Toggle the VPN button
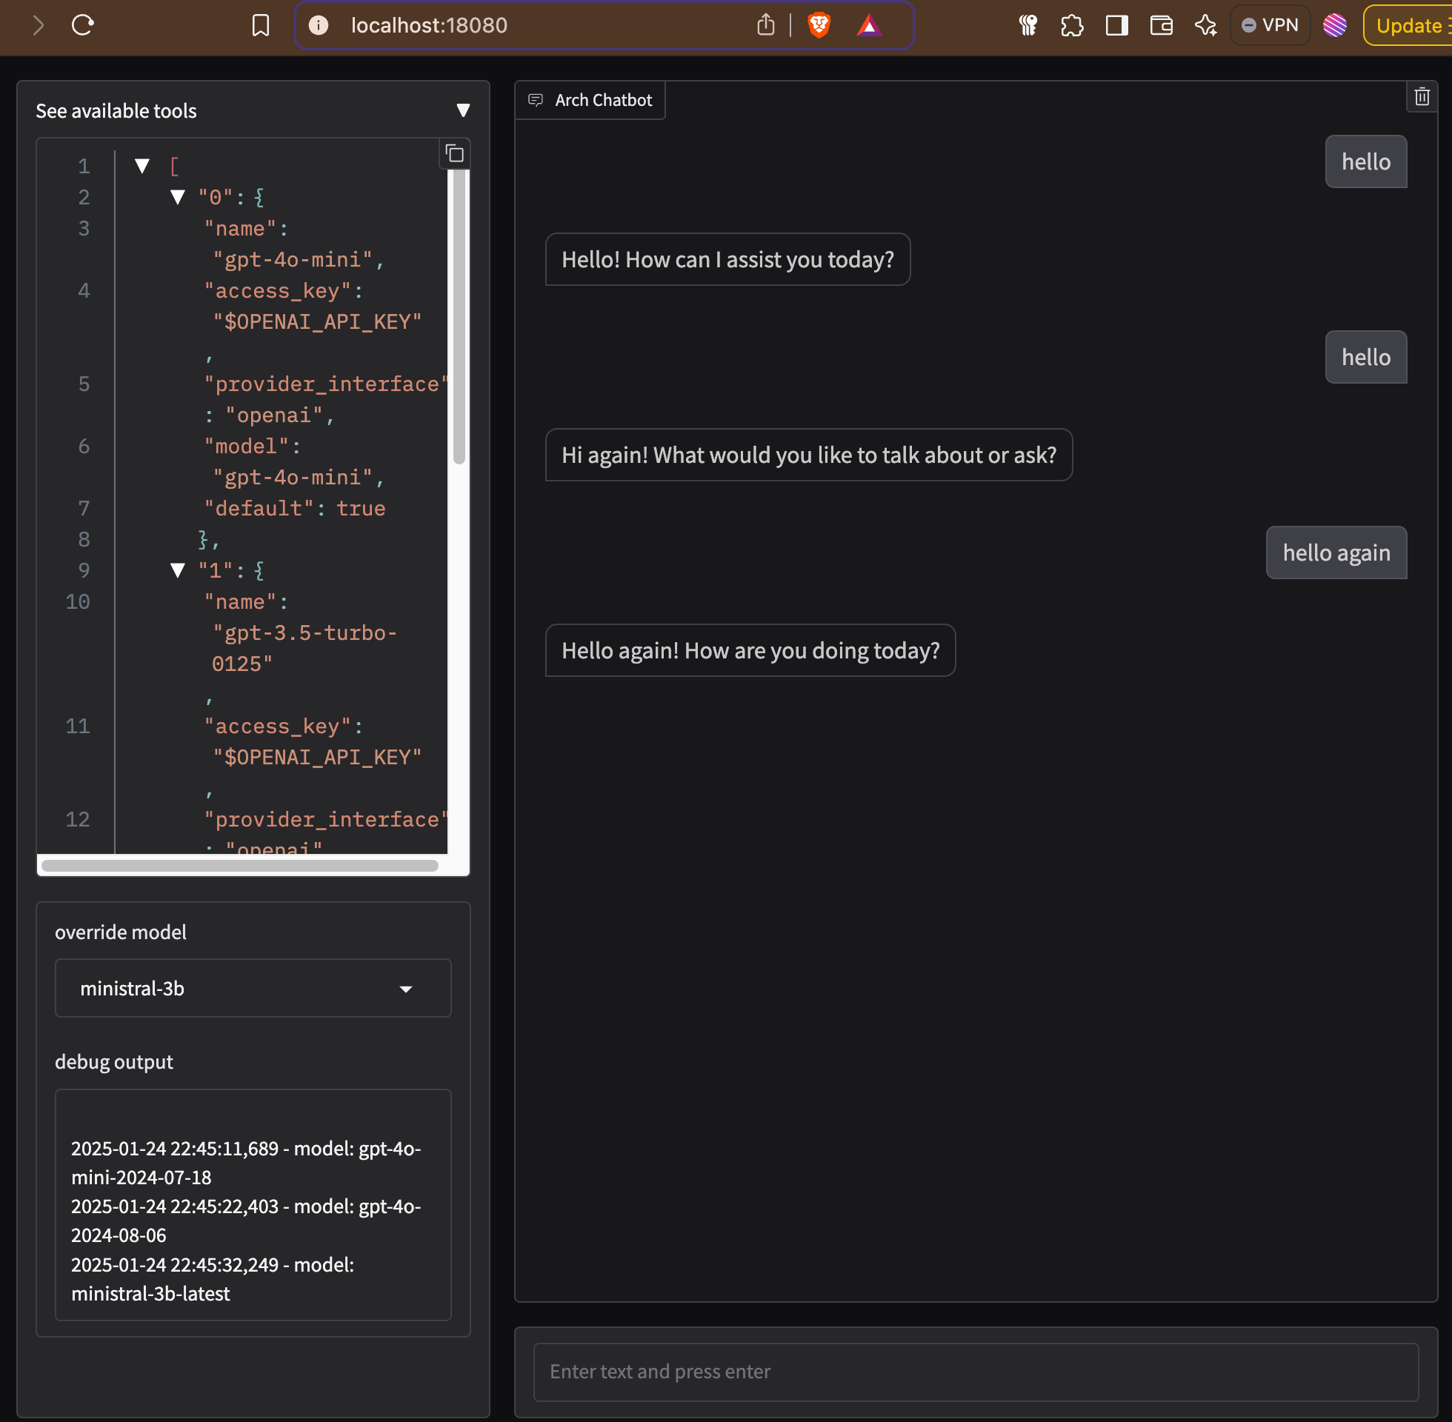Image resolution: width=1452 pixels, height=1422 pixels. [1270, 25]
